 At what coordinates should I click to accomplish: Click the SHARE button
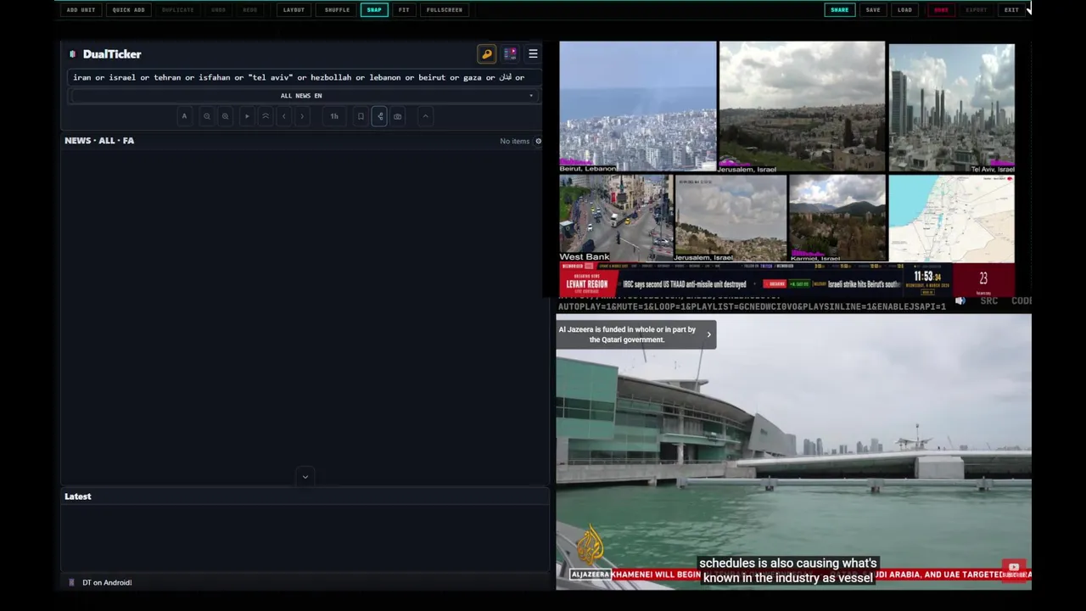[840, 10]
